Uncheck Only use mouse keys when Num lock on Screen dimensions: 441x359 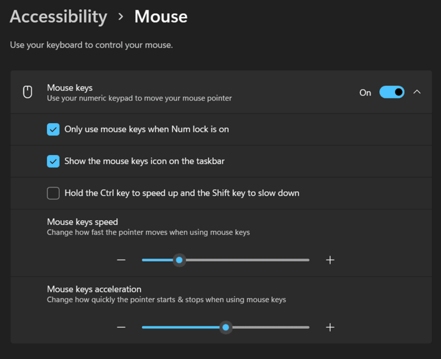coord(53,129)
